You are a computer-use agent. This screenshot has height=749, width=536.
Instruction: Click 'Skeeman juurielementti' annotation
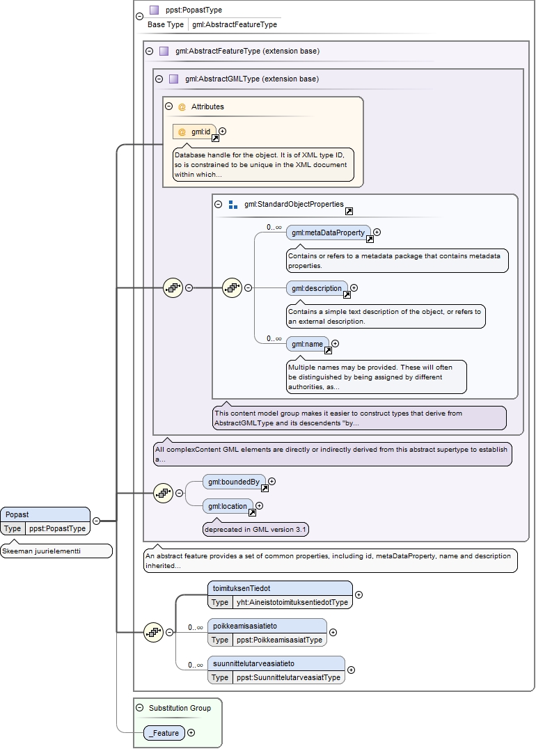(56, 551)
